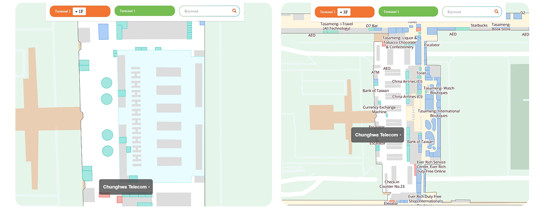Click the Elevator label on the 3F map
544x208 pixels.
pyautogui.click(x=391, y=204)
